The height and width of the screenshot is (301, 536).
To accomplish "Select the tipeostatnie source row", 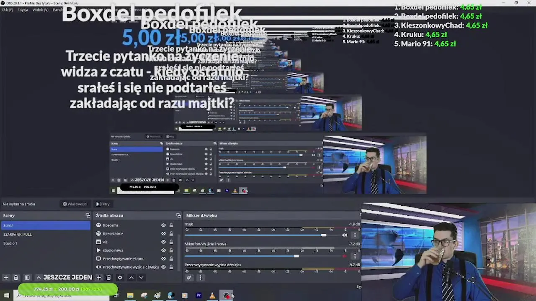I will [x=135, y=234].
